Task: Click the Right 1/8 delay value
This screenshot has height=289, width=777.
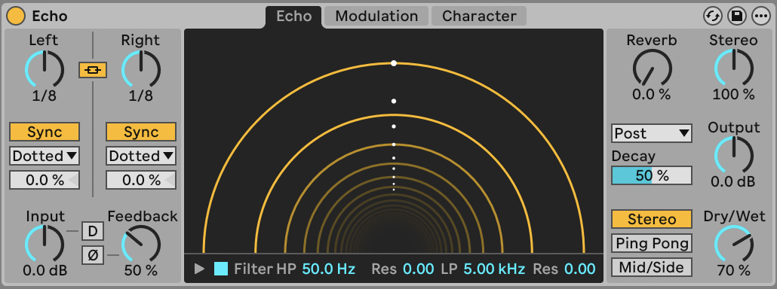Action: point(141,96)
